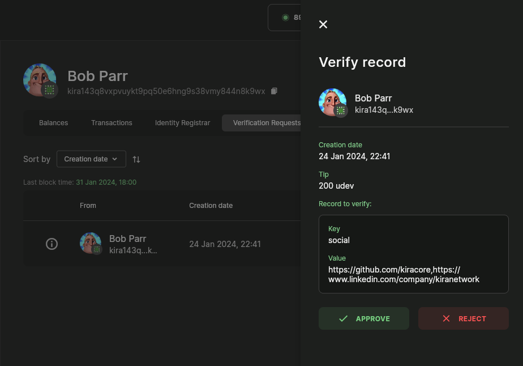Click the info icon in the request row
The image size is (523, 366).
(52, 244)
